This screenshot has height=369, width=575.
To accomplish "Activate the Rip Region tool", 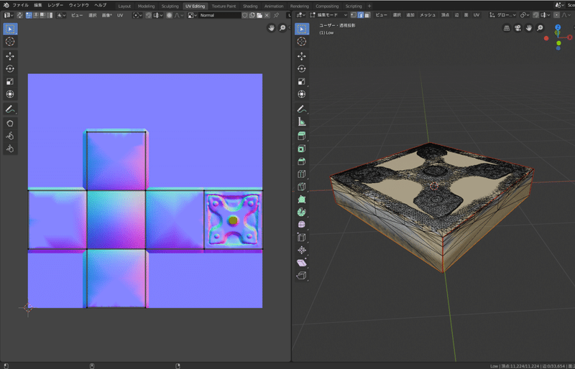I will 301,275.
